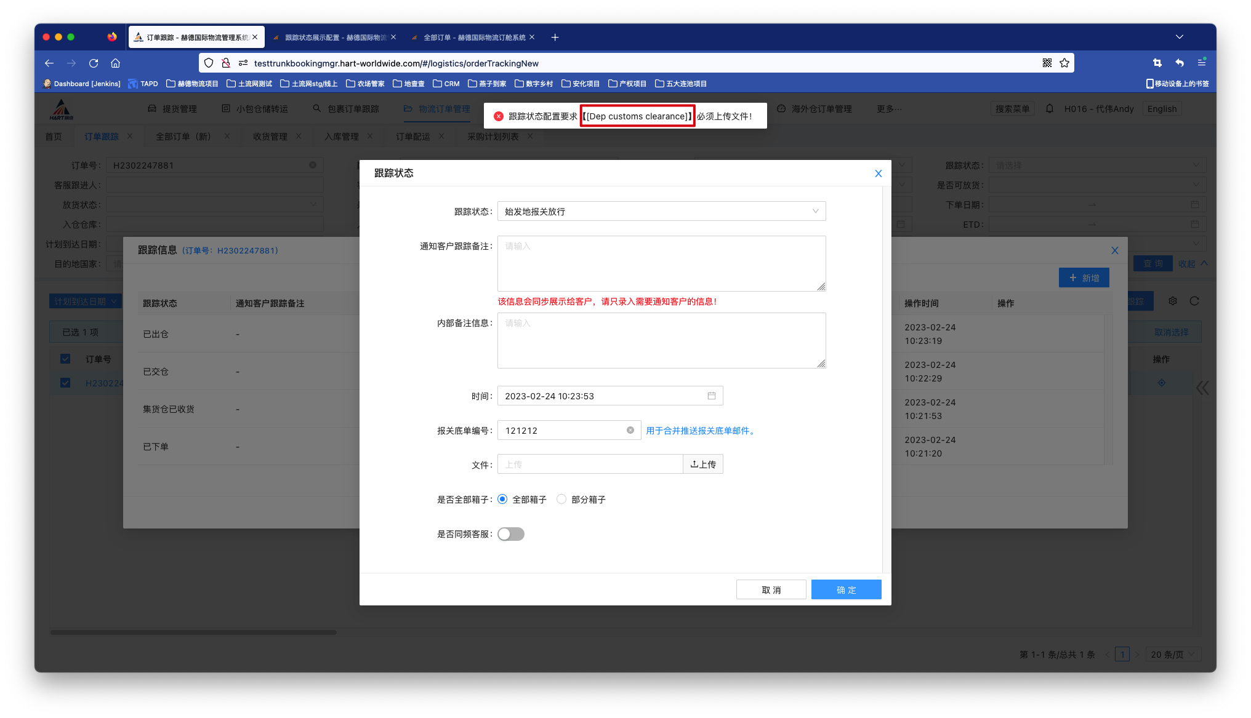Click the QR code icon in address bar
This screenshot has width=1251, height=718.
(x=1047, y=63)
